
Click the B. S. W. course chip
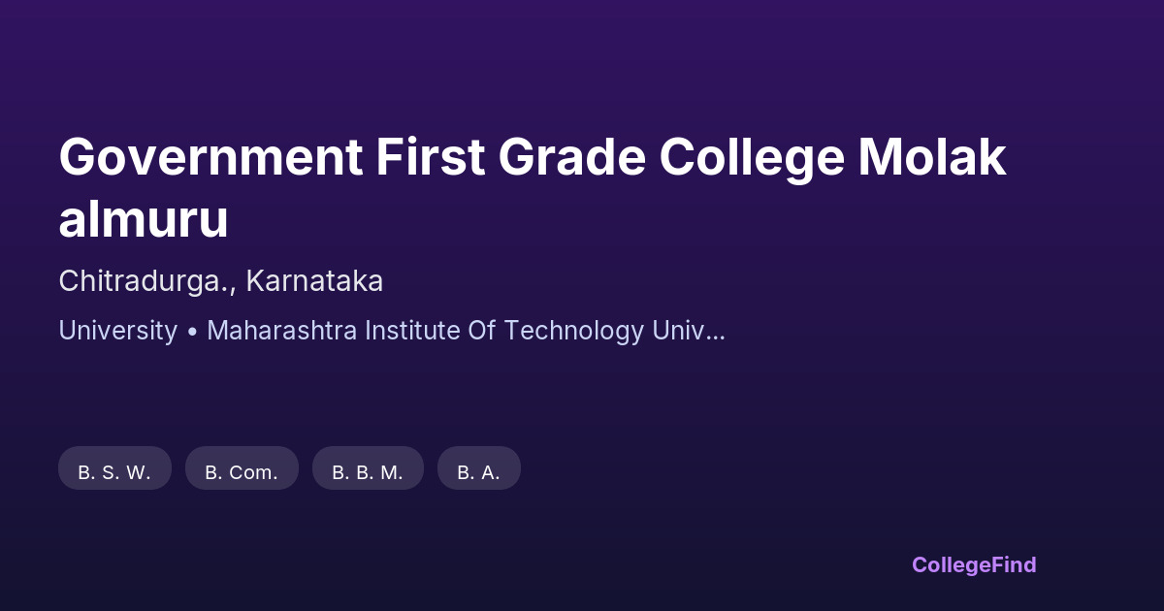[114, 472]
